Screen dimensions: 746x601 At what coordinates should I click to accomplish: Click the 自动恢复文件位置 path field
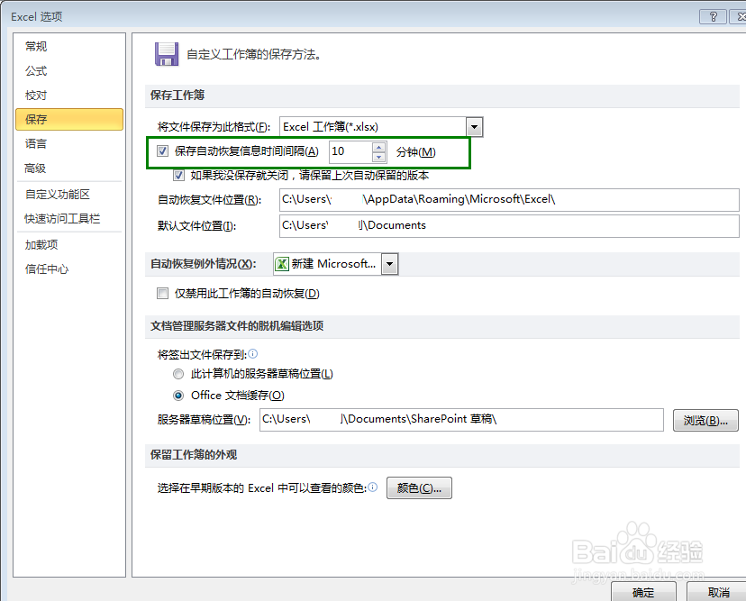[x=509, y=200]
